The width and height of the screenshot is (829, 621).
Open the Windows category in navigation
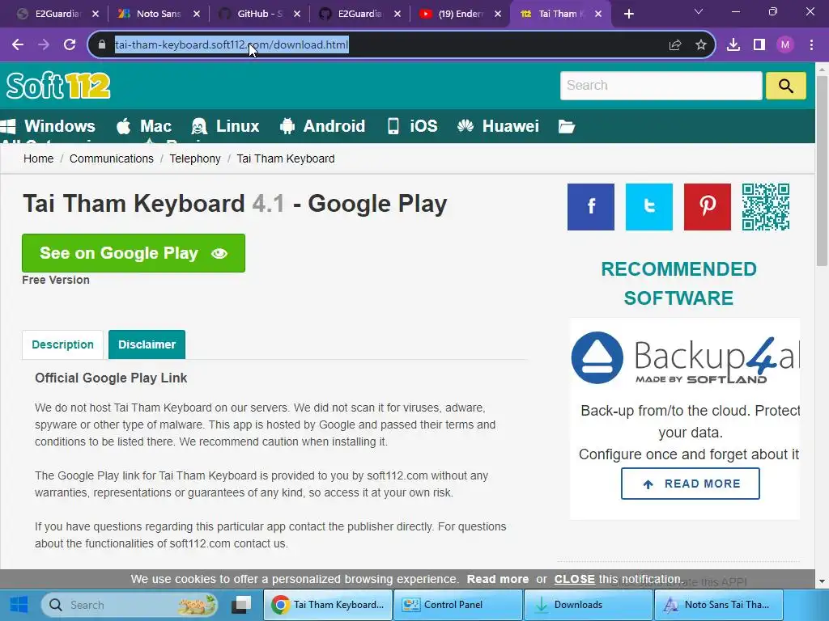(48, 126)
